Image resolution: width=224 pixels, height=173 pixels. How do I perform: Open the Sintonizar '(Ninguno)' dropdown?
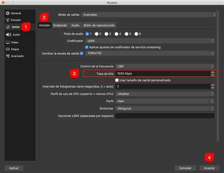tap(165, 108)
